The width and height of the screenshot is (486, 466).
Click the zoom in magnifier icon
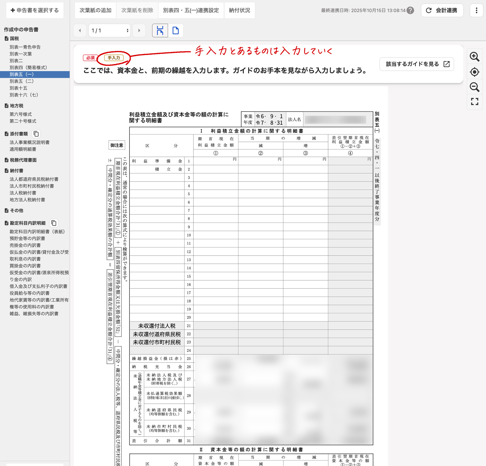click(x=474, y=57)
